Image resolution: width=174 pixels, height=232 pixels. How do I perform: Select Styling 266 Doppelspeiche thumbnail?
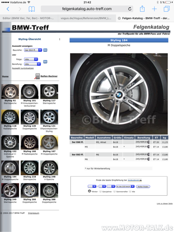(30, 190)
